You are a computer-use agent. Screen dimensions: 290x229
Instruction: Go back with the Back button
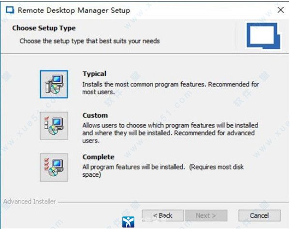pyautogui.click(x=162, y=215)
